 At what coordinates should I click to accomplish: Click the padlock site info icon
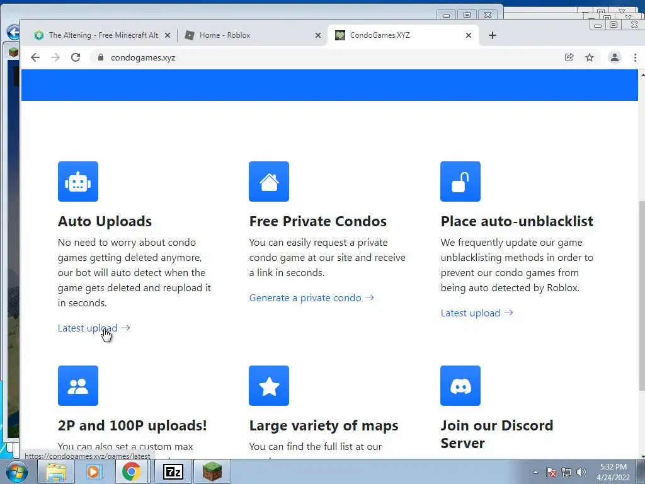100,57
